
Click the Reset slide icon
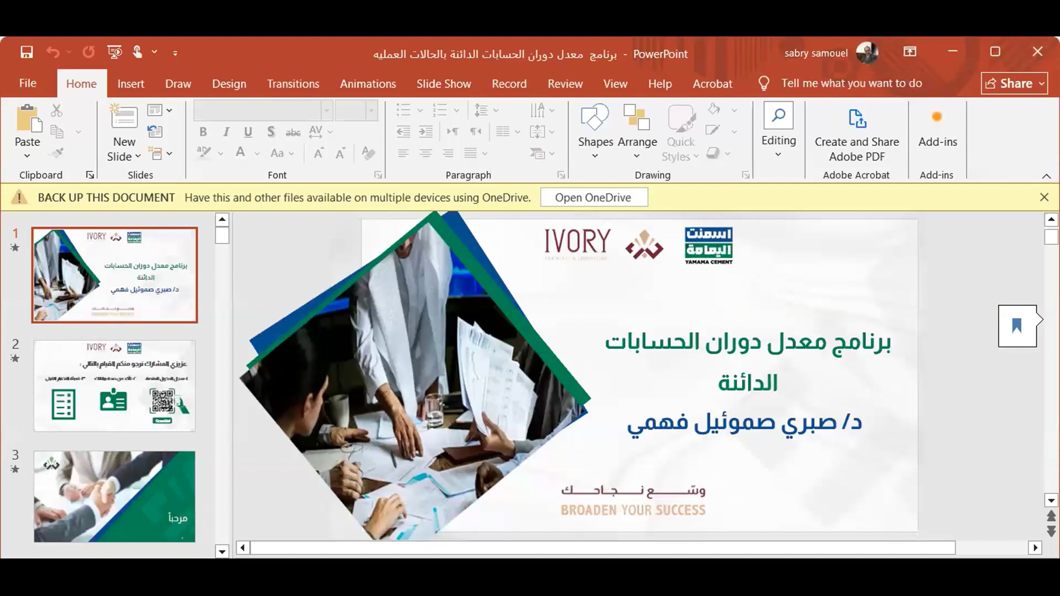(155, 132)
